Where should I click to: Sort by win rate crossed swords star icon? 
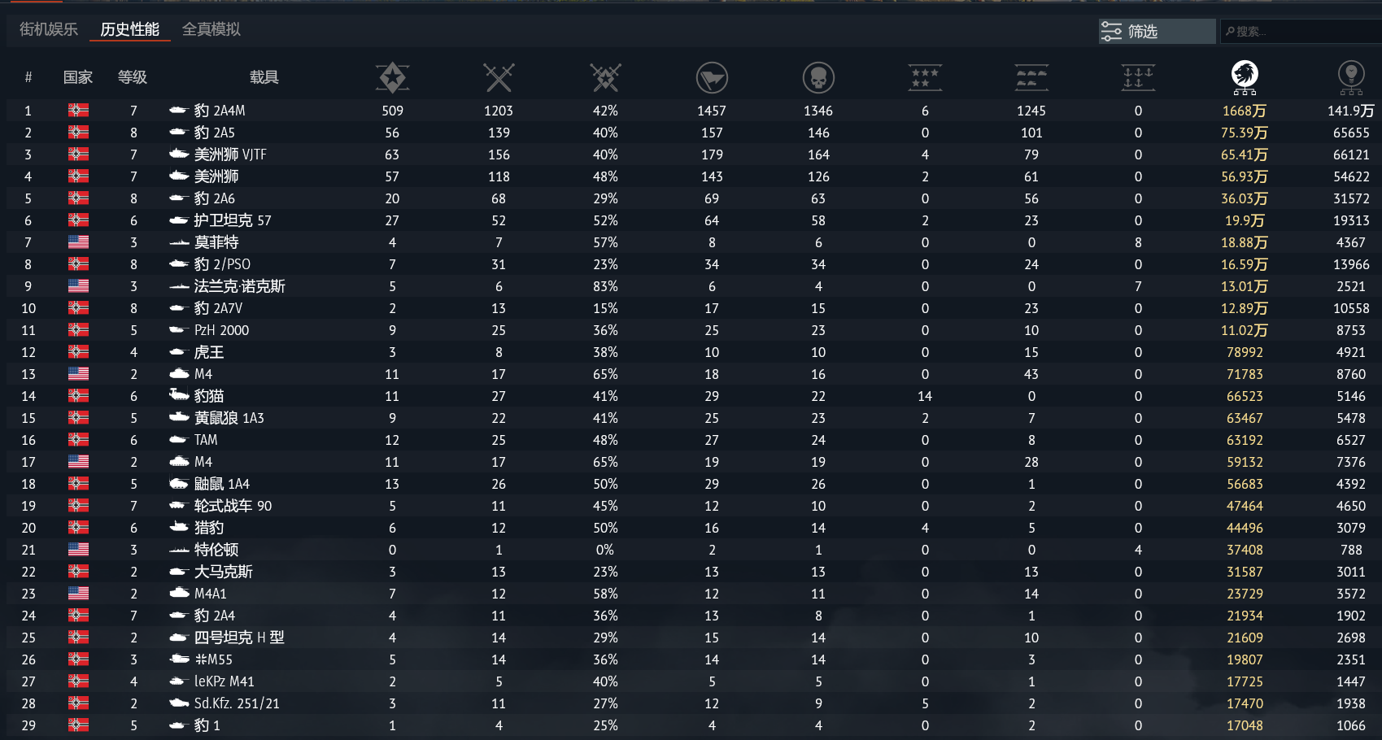point(605,77)
